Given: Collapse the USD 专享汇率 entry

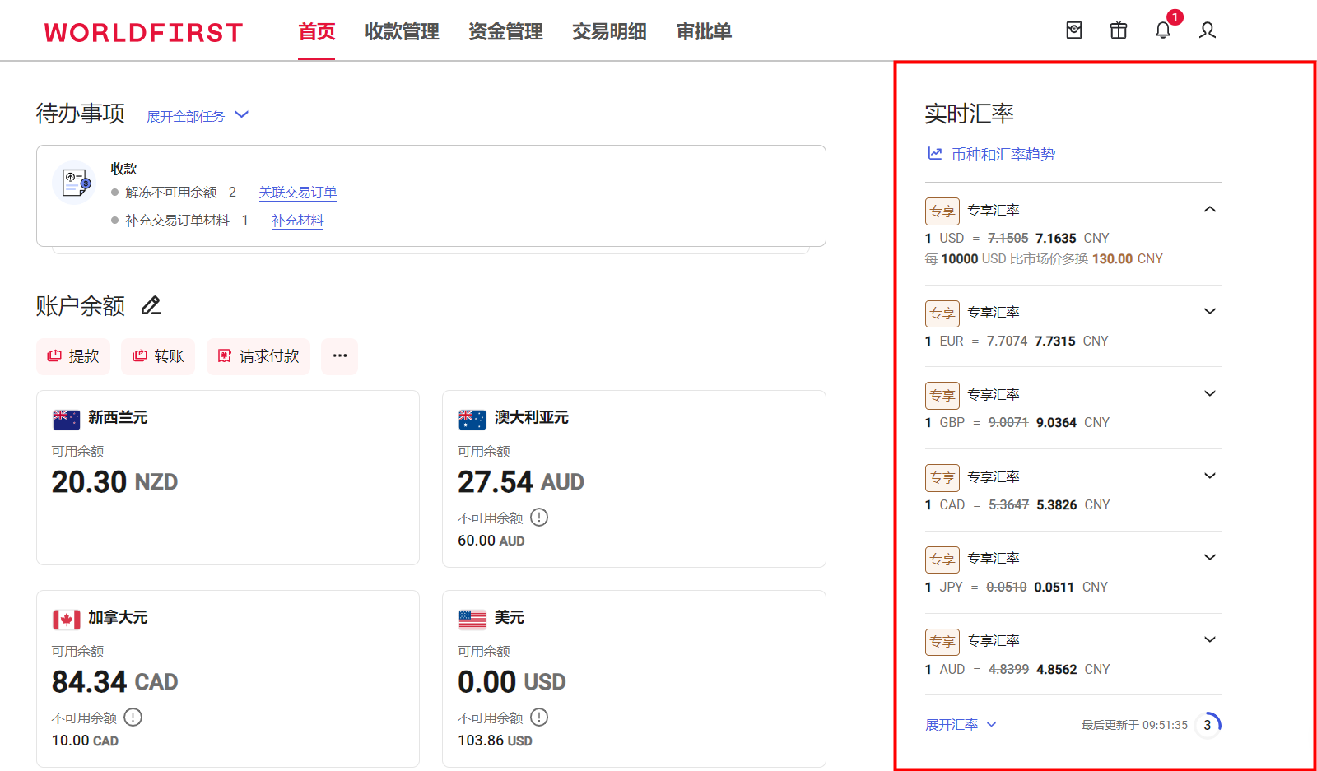Looking at the screenshot, I should [x=1209, y=209].
